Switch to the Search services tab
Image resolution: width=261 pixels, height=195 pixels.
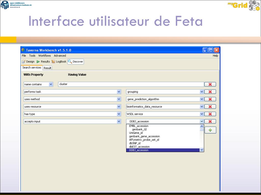tap(32, 68)
